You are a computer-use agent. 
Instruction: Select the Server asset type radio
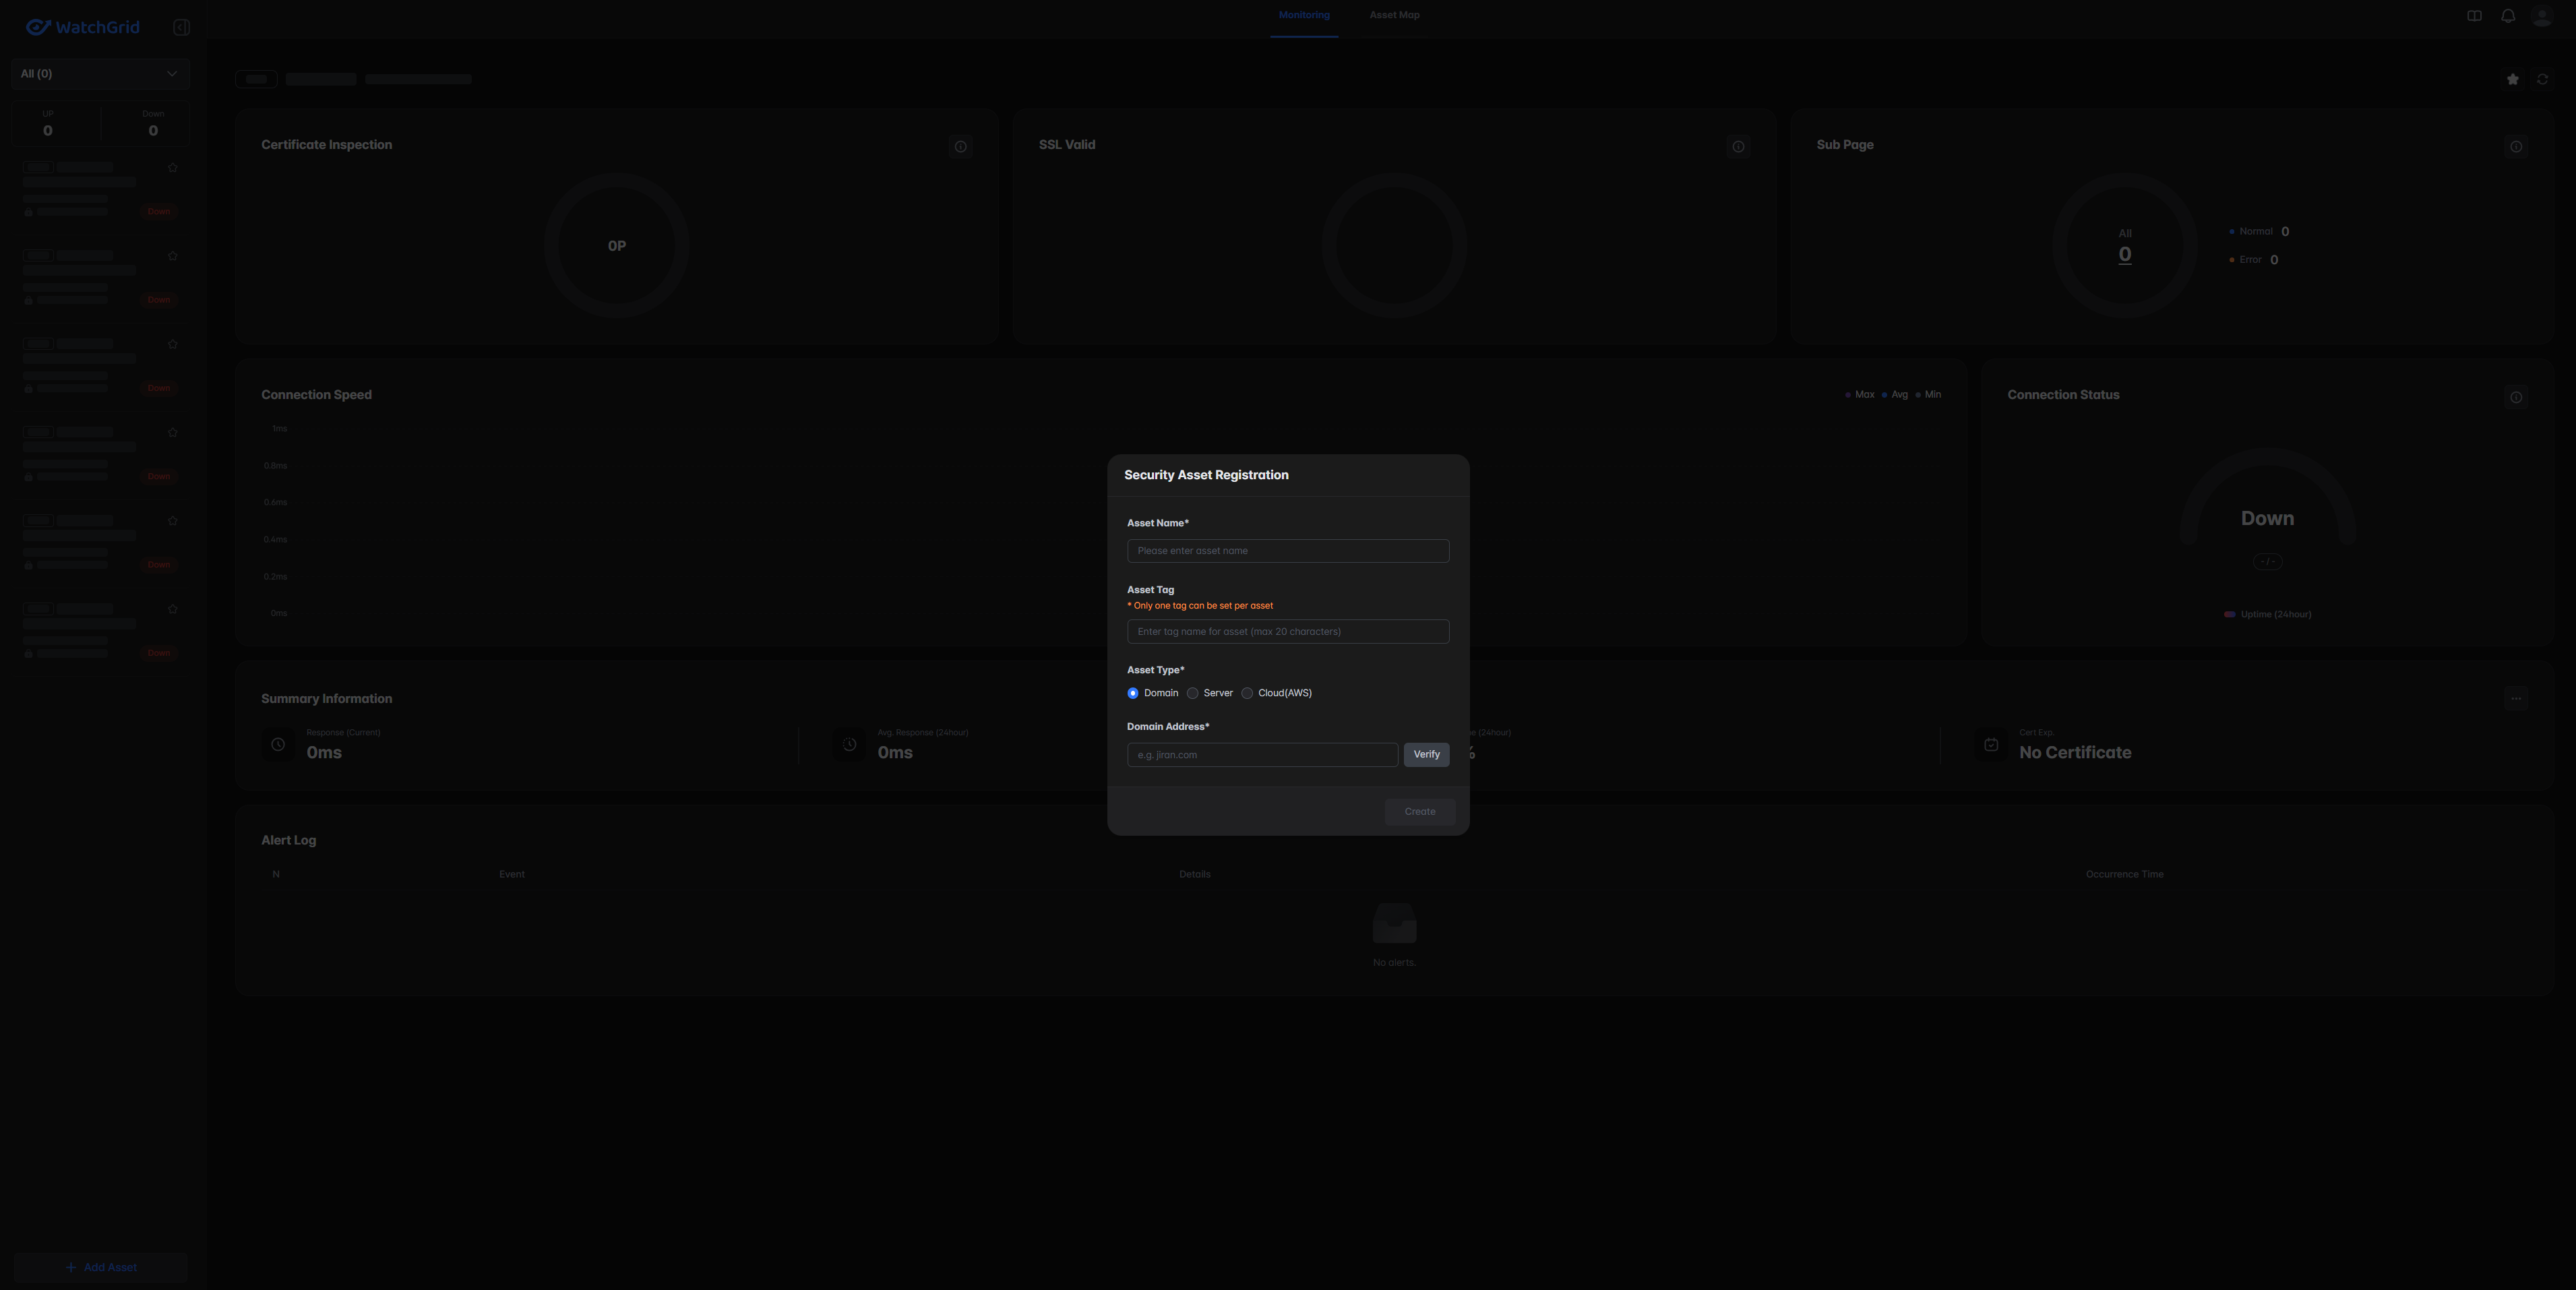(x=1192, y=693)
